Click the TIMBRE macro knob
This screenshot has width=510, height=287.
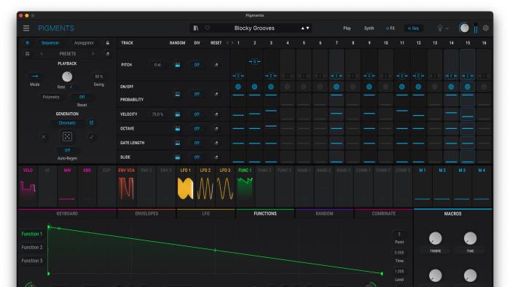[435, 238]
